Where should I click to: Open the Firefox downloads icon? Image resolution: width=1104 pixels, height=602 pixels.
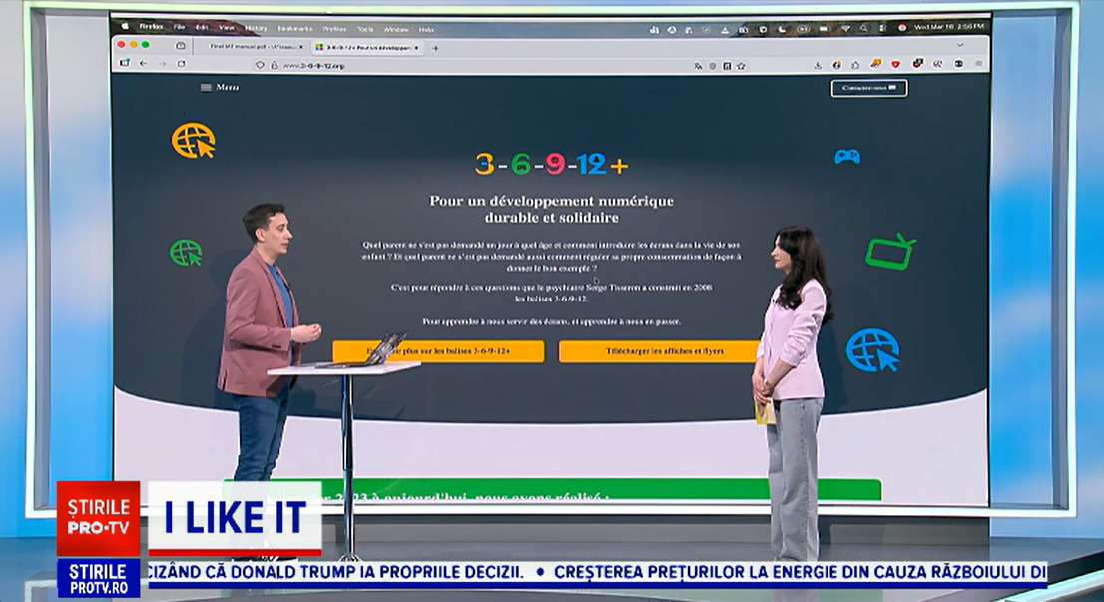click(818, 64)
